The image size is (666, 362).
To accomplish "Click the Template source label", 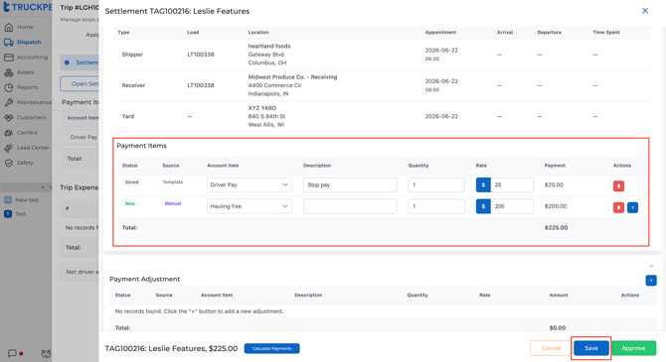I will (172, 182).
